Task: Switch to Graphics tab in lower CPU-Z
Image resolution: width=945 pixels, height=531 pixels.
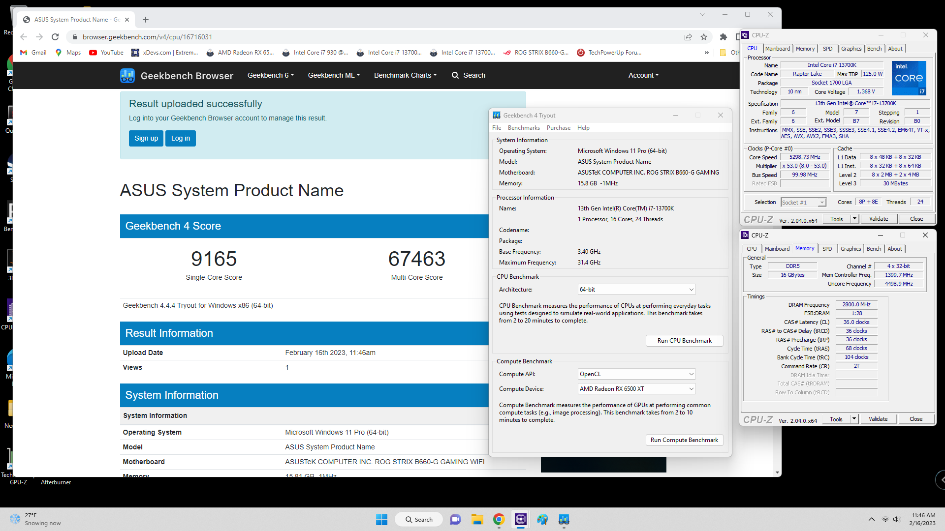Action: [x=851, y=249]
